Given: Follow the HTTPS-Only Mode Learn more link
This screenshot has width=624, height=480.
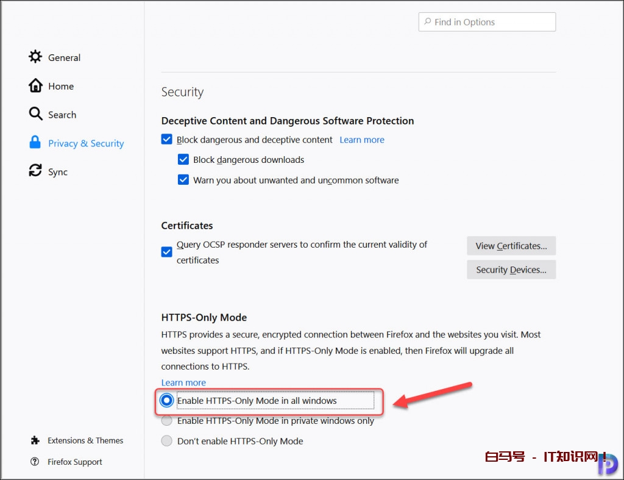Looking at the screenshot, I should 183,382.
